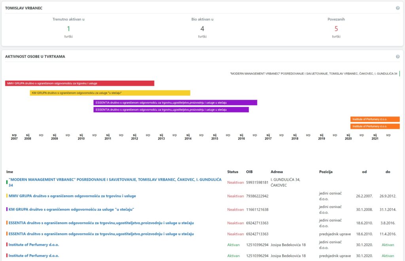Screen dimensions: 405x261
Task: Click the red '5' Povezanih count
Action: click(336, 28)
